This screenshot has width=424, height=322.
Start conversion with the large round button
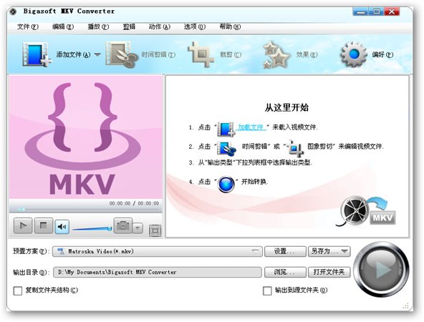pyautogui.click(x=381, y=269)
